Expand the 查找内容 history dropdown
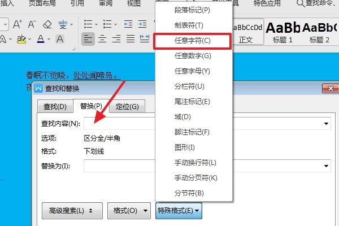 point(326,124)
